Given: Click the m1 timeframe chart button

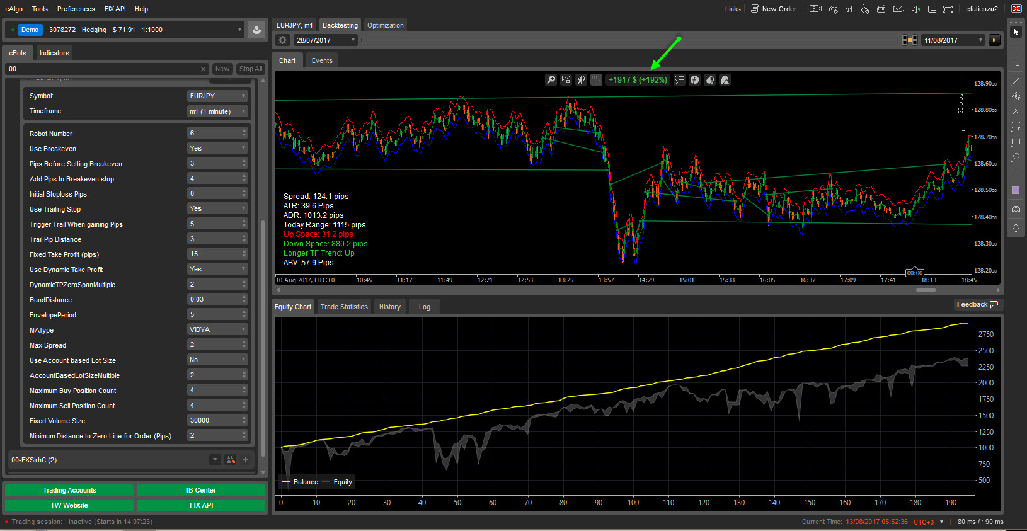Looking at the screenshot, I should [596, 80].
